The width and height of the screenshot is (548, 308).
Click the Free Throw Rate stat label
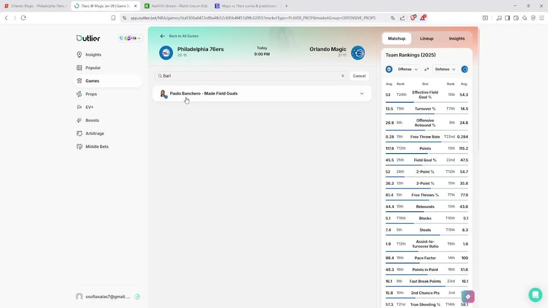click(425, 137)
